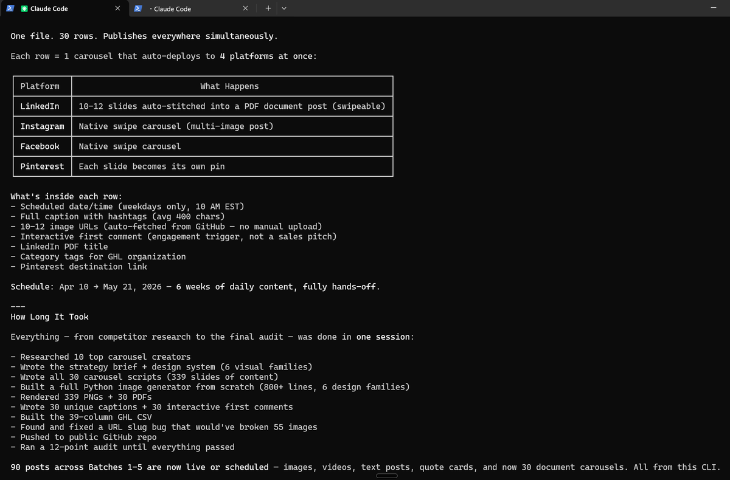The height and width of the screenshot is (480, 730).
Task: Click 'Full caption with hashtags' line
Action: (x=117, y=216)
